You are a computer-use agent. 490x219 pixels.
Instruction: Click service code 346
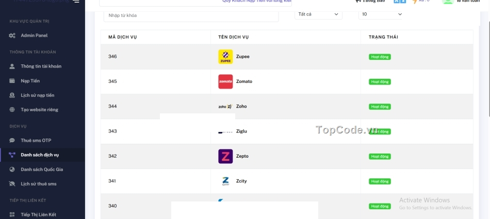(x=112, y=57)
